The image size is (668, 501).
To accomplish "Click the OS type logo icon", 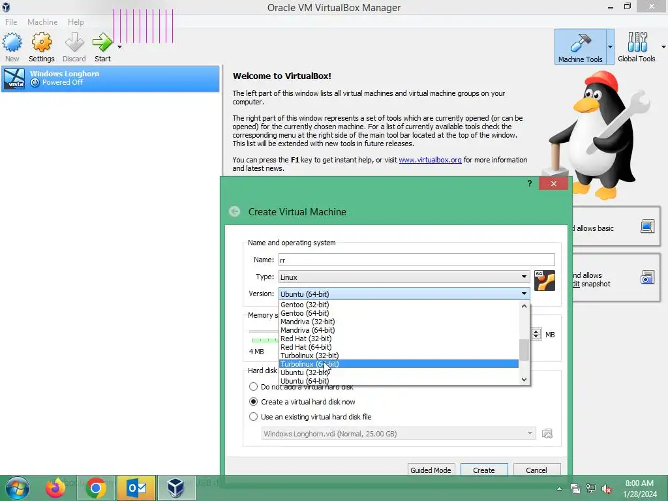I will 545,281.
